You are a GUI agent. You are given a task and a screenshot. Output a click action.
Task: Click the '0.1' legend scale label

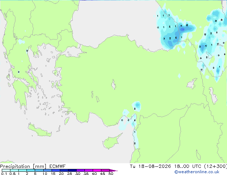(x=4, y=174)
